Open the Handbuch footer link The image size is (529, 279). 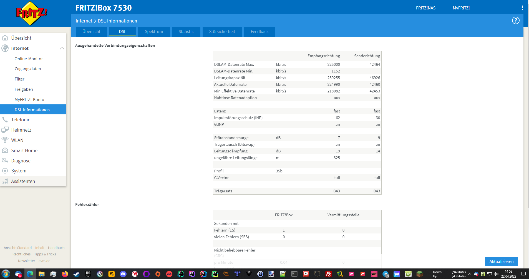[56, 248]
